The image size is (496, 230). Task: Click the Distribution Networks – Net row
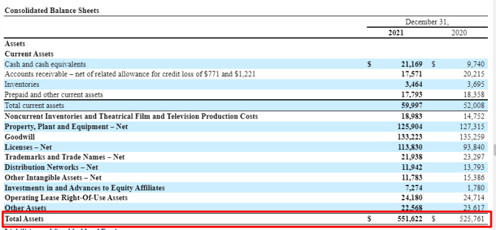click(x=246, y=167)
